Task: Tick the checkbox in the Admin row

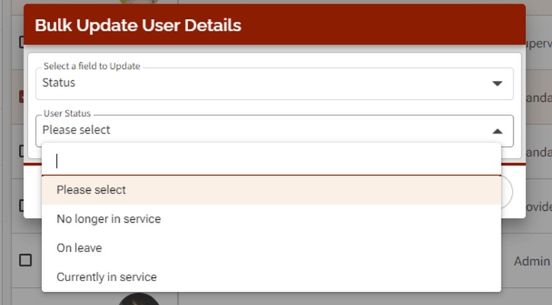Action: coord(25,260)
